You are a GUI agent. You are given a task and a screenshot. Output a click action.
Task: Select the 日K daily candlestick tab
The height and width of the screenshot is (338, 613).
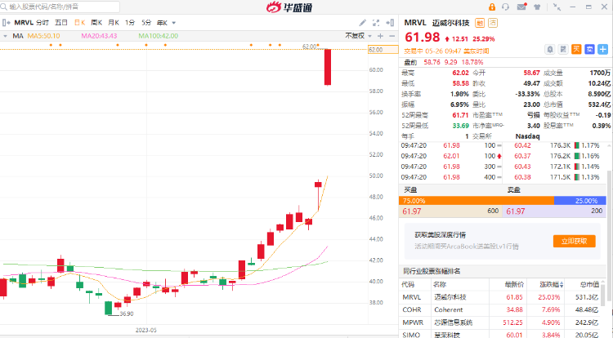coord(80,23)
